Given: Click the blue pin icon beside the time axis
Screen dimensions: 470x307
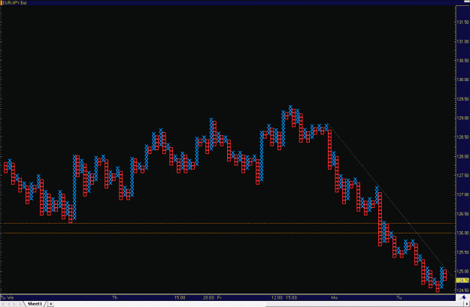Looking at the screenshot, I should tap(463, 297).
